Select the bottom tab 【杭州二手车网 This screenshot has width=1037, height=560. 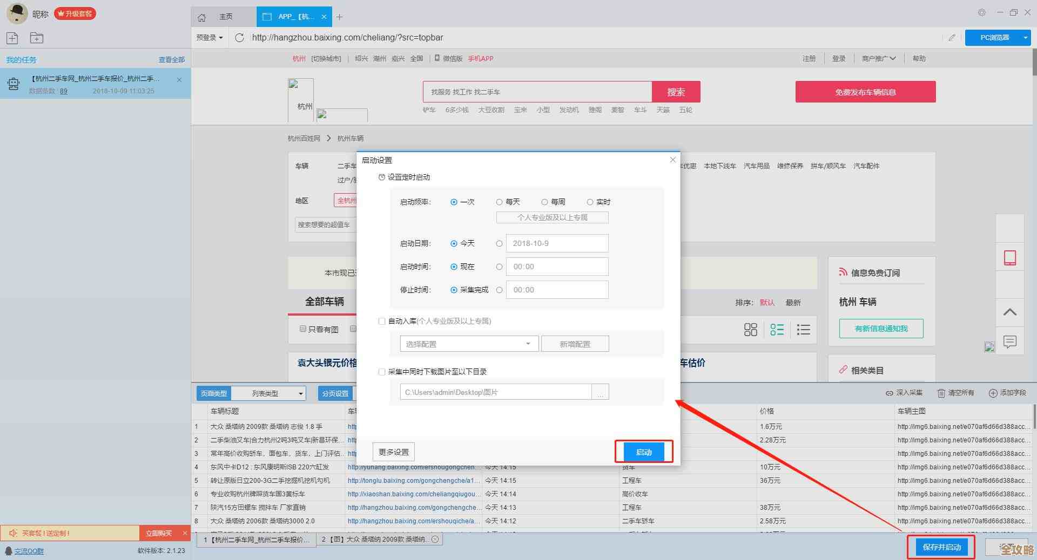257,539
